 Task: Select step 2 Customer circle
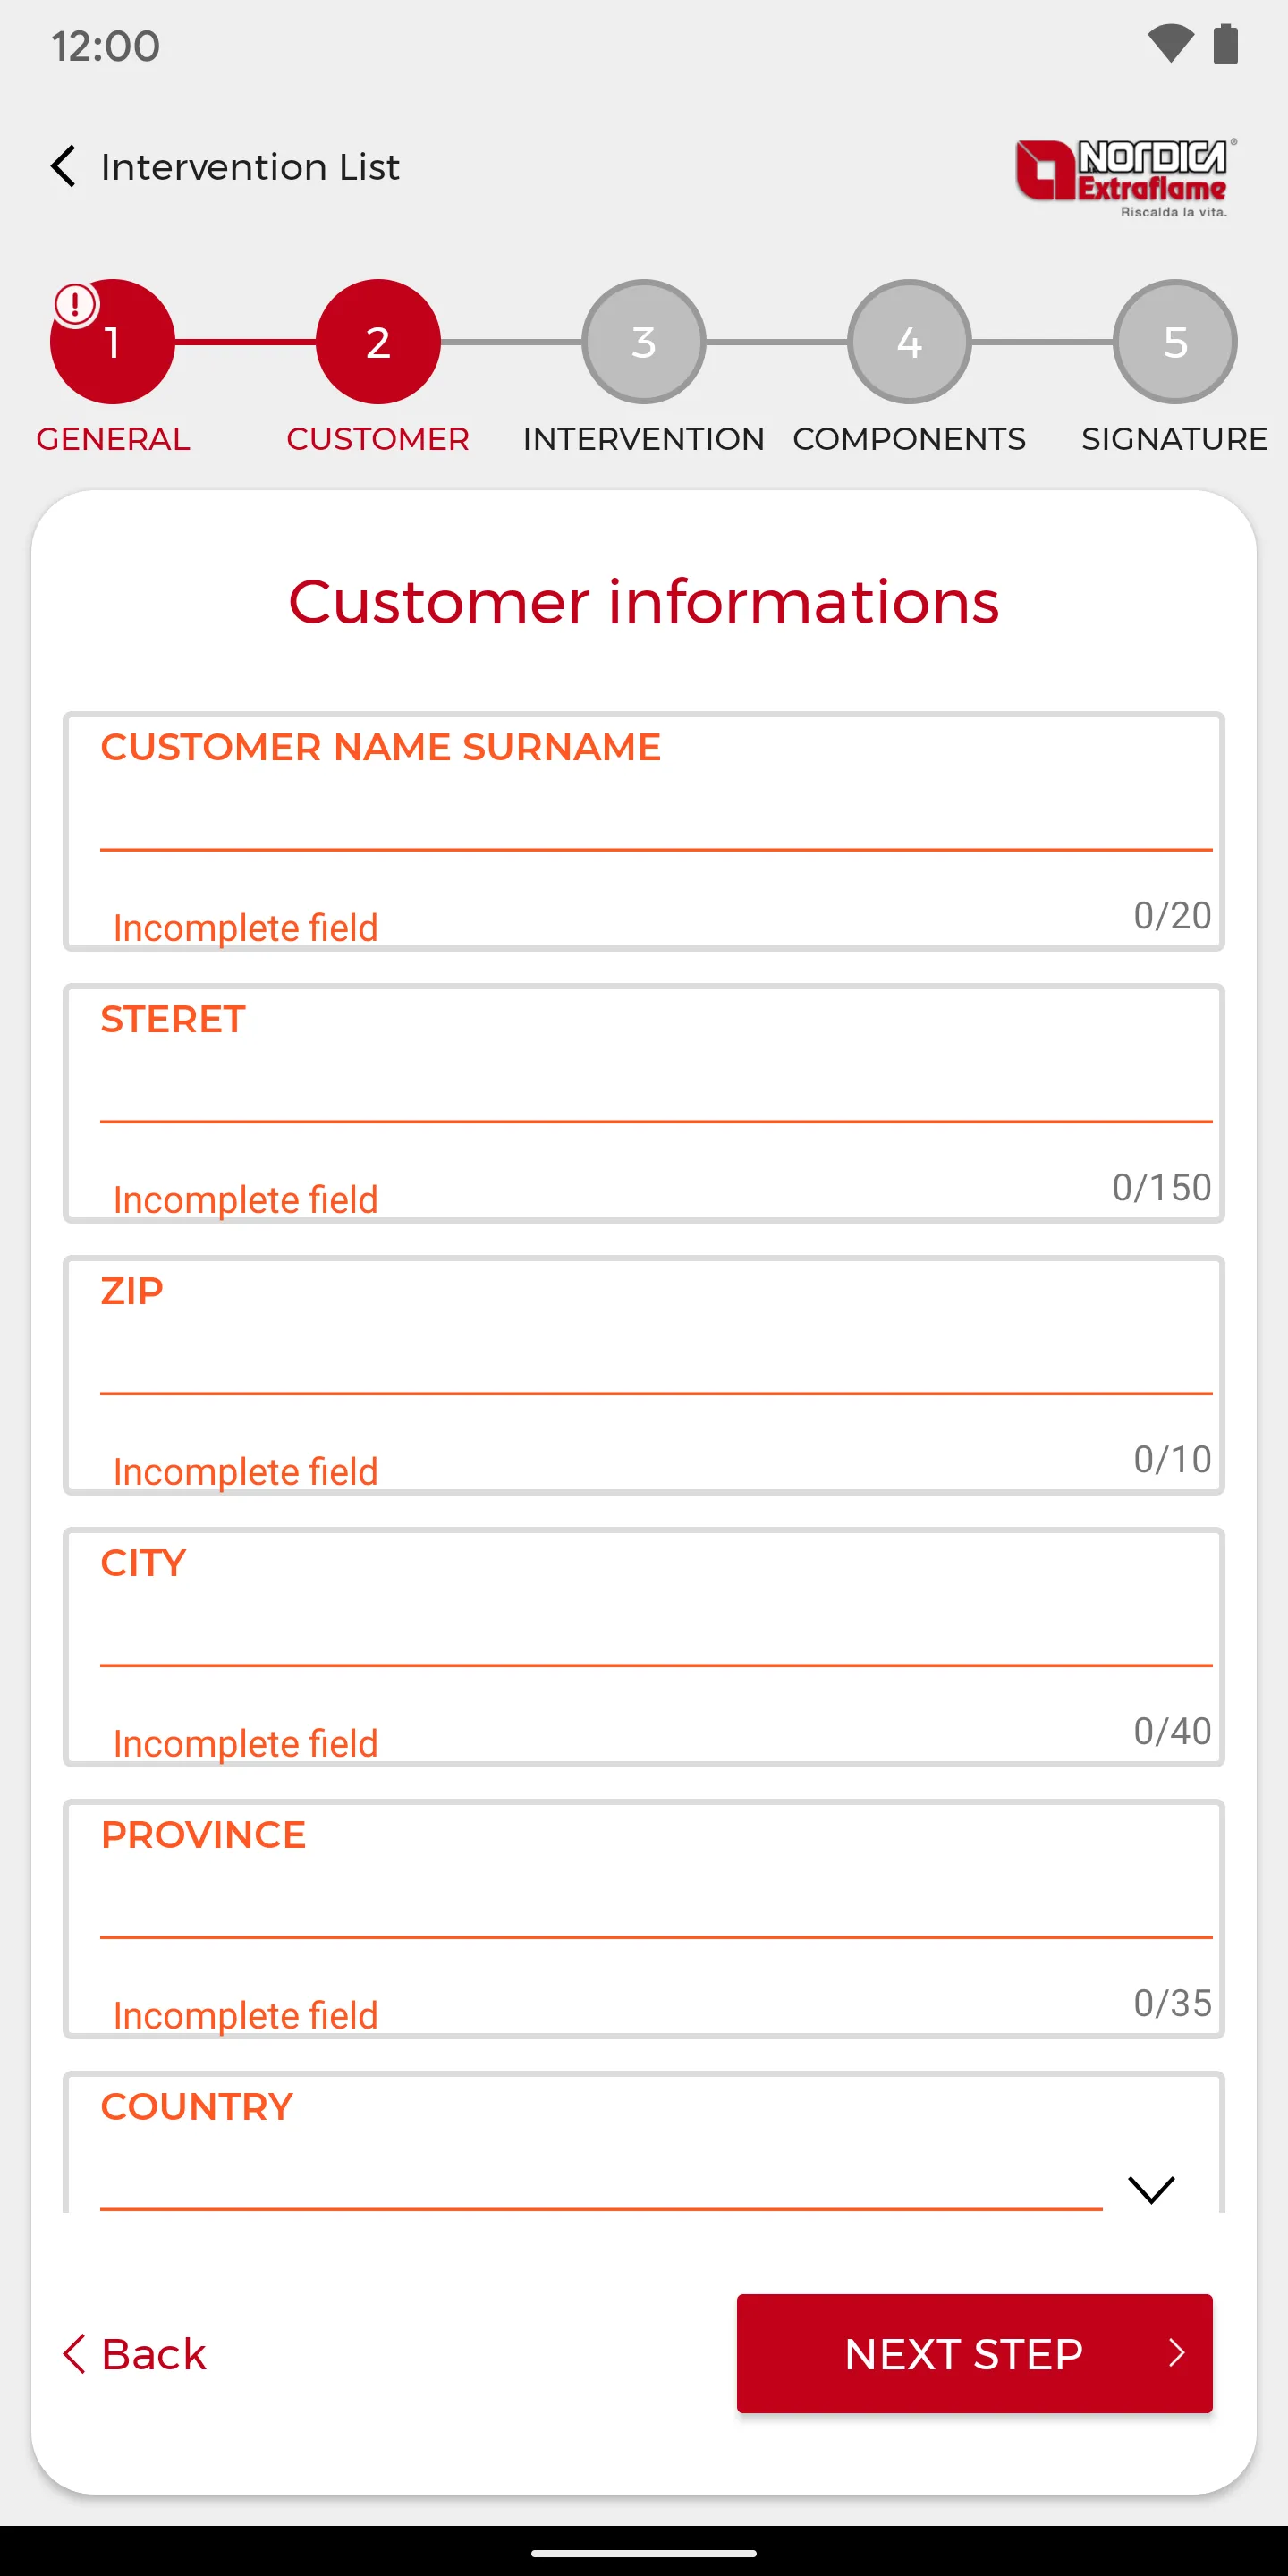click(378, 342)
